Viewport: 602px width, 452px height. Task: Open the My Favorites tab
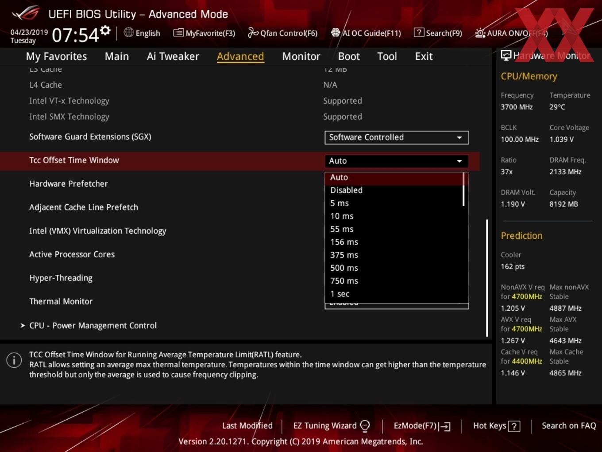[x=56, y=56]
